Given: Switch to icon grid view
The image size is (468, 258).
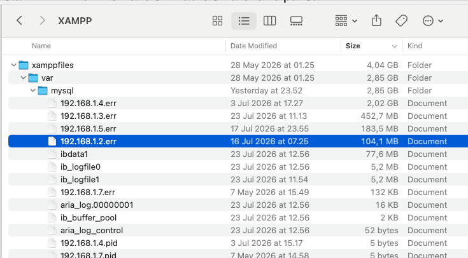Looking at the screenshot, I should pos(217,21).
